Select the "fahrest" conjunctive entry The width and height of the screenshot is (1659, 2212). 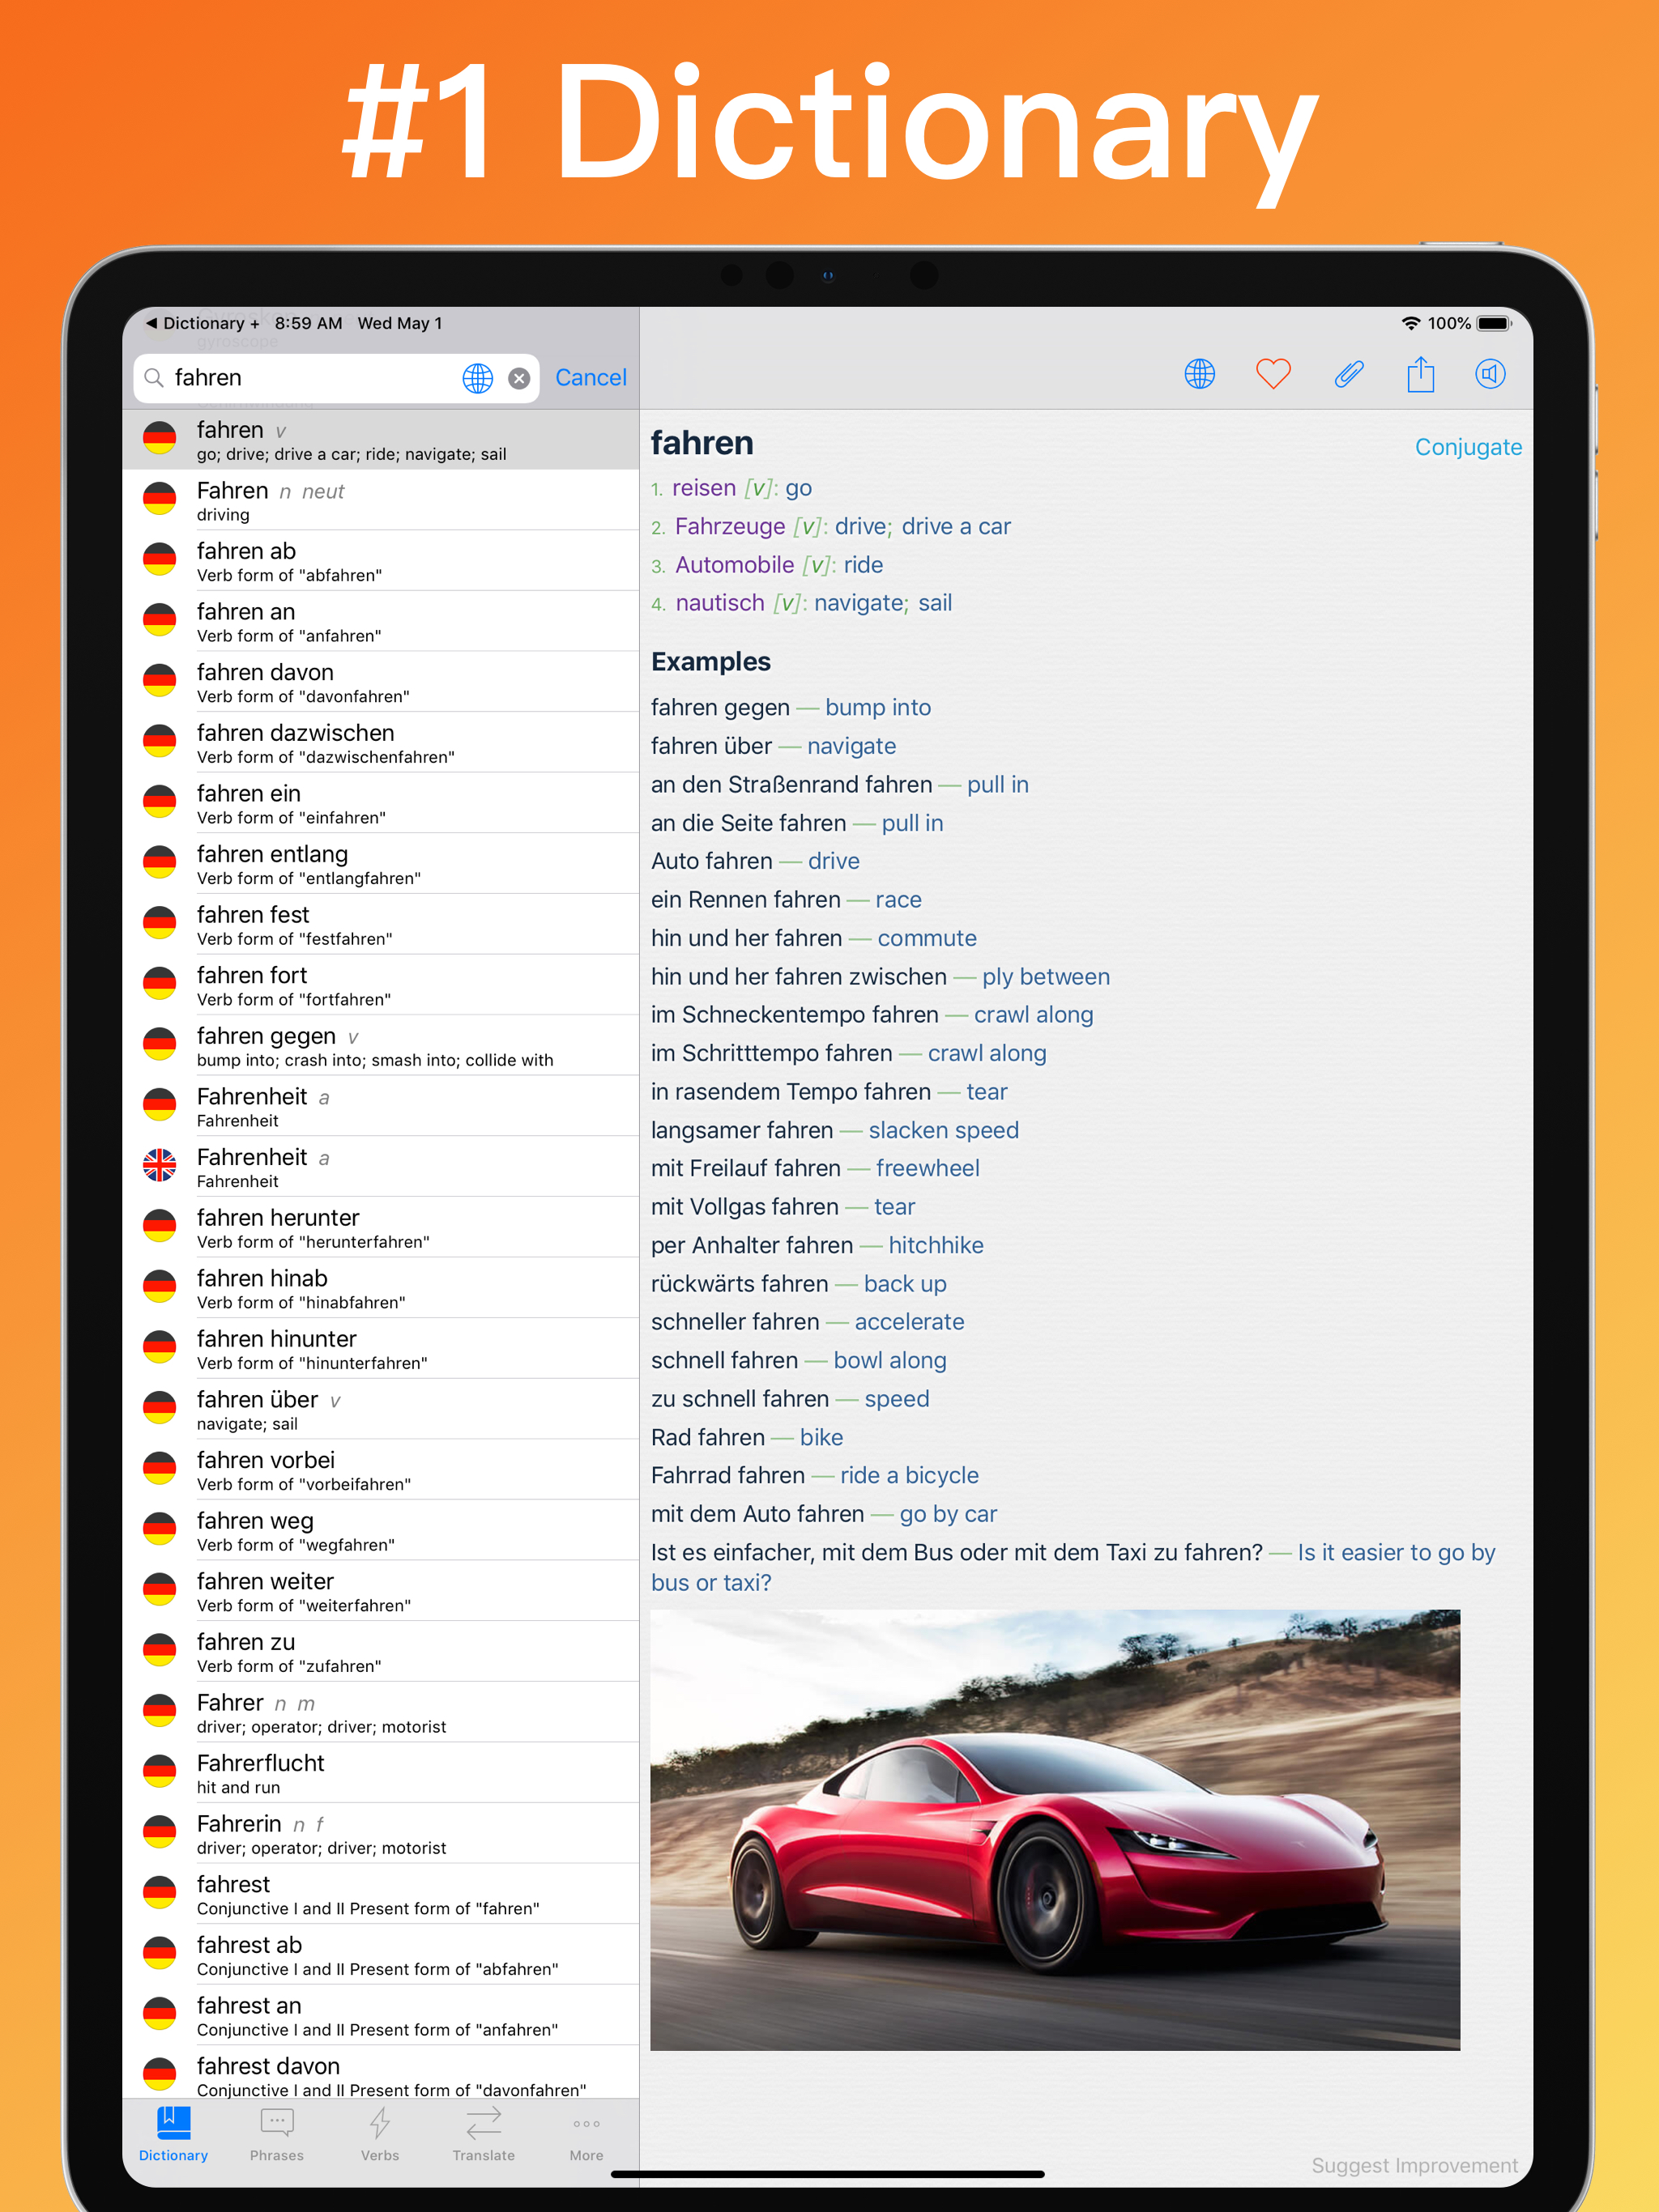[x=380, y=1894]
